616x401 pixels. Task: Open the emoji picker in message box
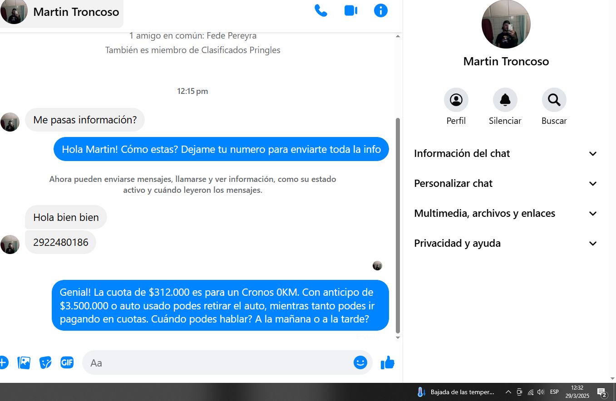click(360, 362)
